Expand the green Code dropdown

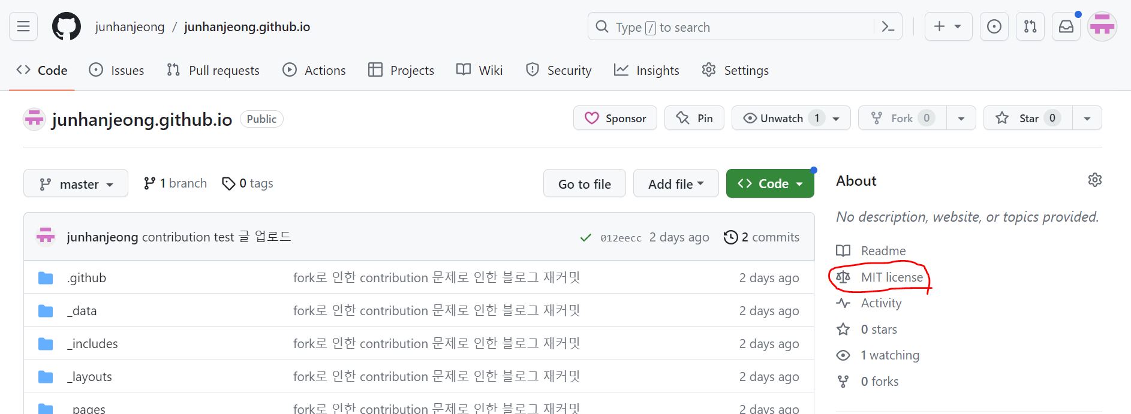pos(769,184)
